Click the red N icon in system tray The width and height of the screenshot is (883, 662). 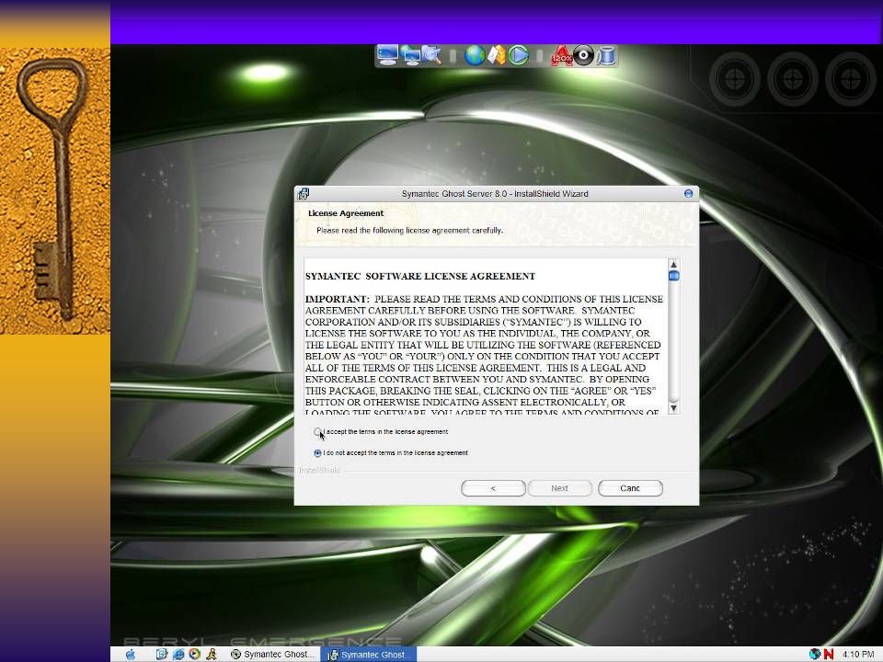829,654
